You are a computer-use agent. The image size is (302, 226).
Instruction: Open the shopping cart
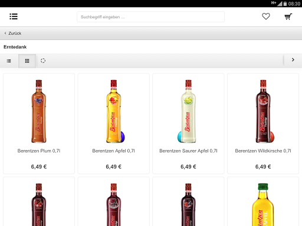tap(288, 16)
